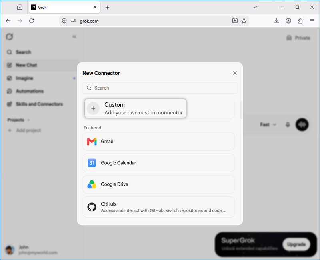Open the Firefox downloads panel
Image resolution: width=320 pixels, height=260 pixels.
point(276,21)
